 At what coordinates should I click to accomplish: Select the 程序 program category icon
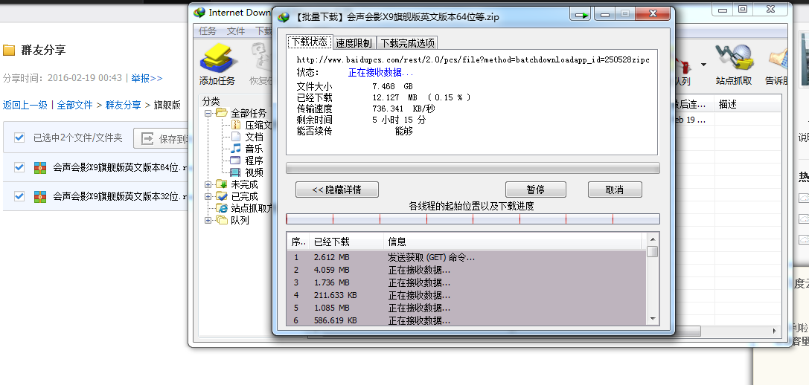236,161
